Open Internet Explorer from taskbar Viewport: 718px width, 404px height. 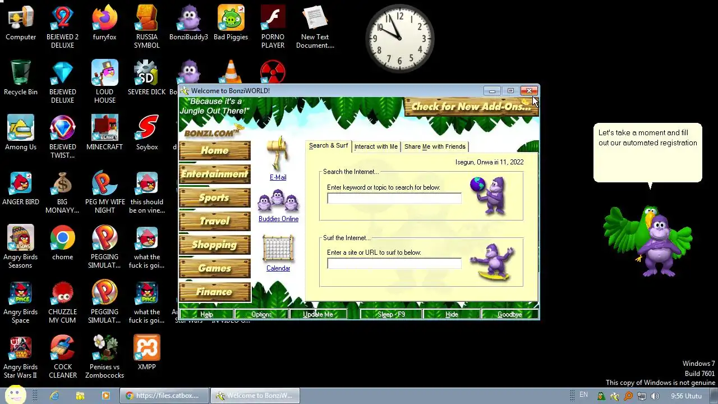click(54, 396)
